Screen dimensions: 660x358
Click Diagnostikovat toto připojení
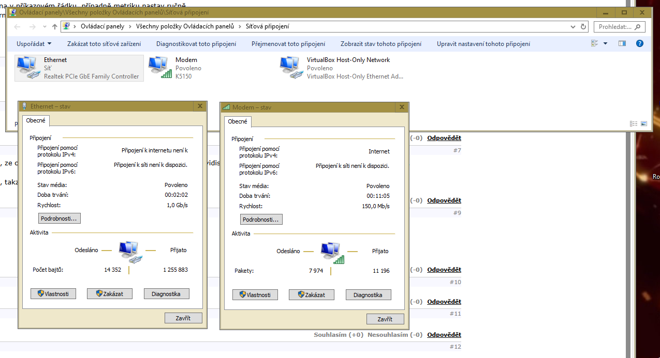coord(196,44)
